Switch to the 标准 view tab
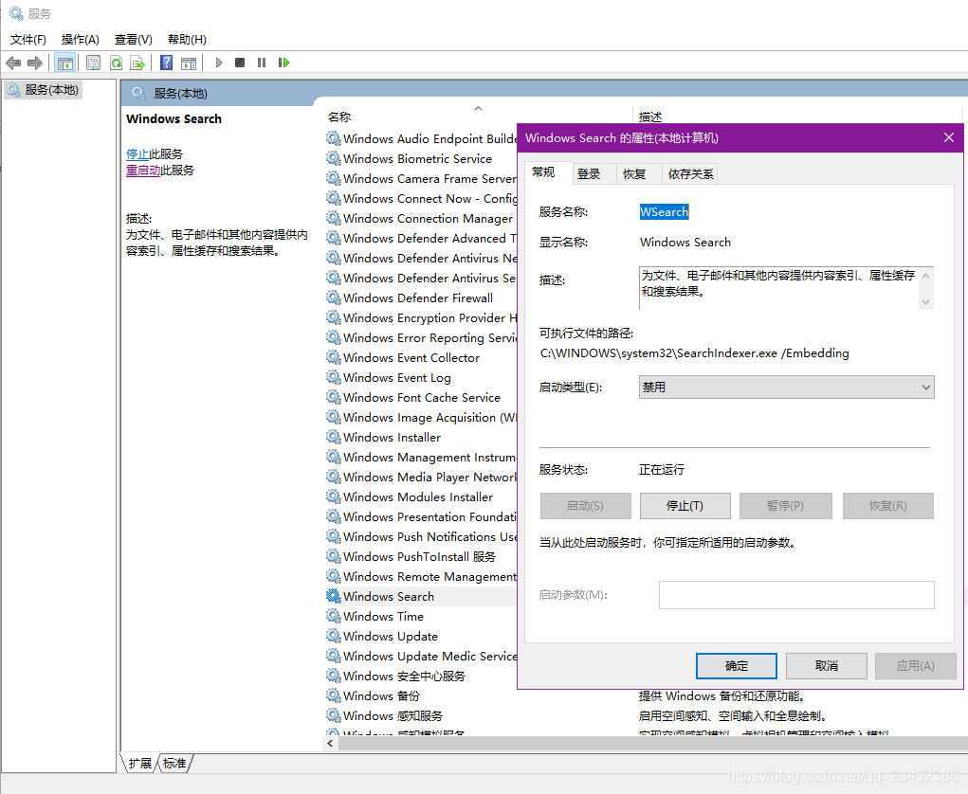968x794 pixels. [174, 763]
